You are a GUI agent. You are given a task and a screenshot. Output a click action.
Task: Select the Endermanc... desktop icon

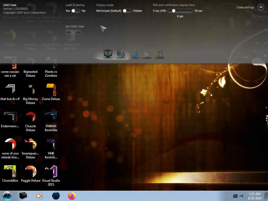click(x=10, y=120)
